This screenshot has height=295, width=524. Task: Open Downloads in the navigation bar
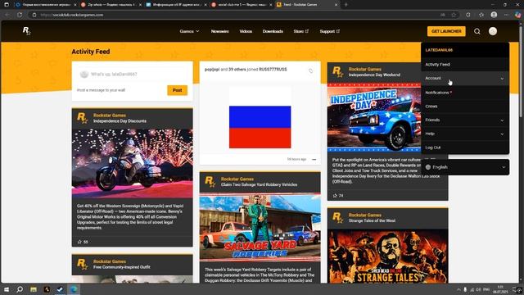tap(273, 31)
